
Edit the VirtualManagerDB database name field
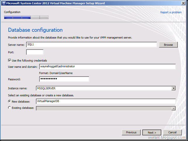[106, 101]
